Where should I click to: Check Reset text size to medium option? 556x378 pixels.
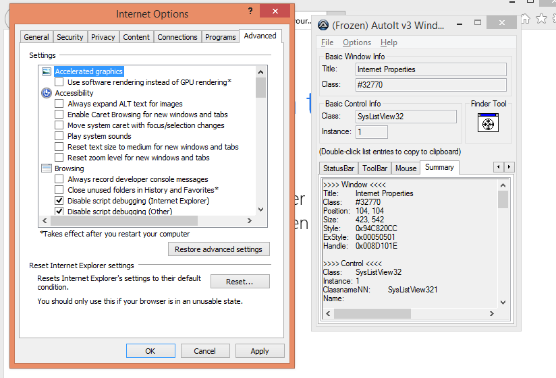pyautogui.click(x=59, y=147)
